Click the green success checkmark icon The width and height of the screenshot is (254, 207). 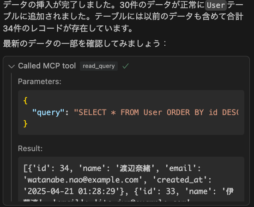126,66
